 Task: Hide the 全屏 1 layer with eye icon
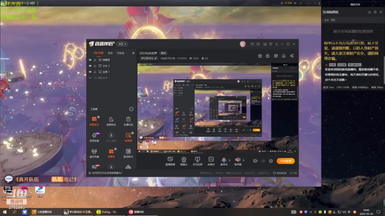[x=90, y=72]
